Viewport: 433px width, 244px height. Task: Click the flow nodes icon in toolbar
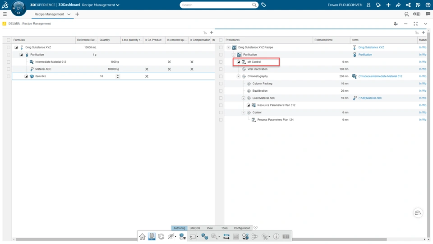point(254,236)
